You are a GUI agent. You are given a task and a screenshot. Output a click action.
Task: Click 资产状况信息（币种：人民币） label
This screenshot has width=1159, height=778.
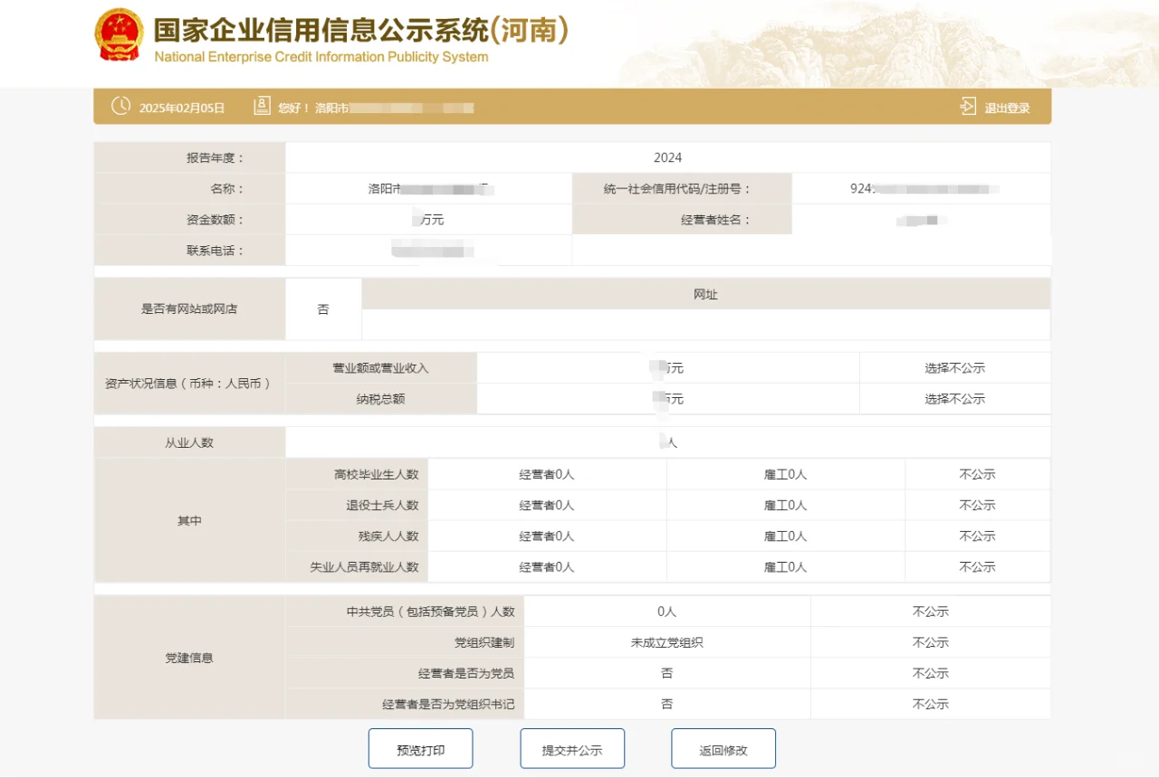click(189, 384)
